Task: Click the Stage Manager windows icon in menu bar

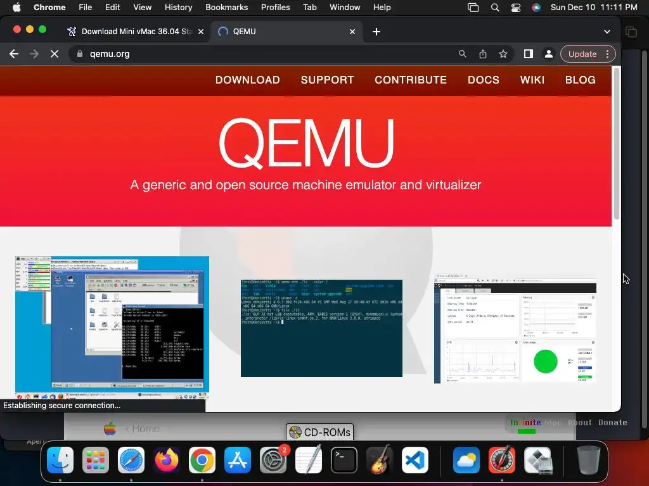Action: (473, 8)
